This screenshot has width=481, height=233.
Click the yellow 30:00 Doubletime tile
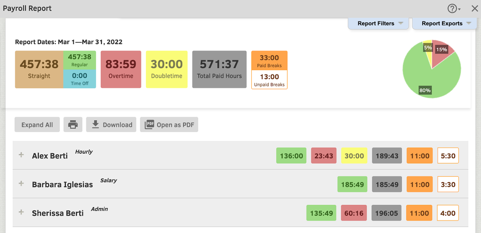tap(167, 69)
